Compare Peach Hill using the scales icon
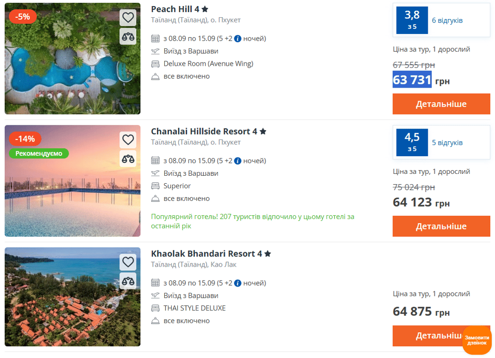Image resolution: width=495 pixels, height=358 pixels. coord(128,36)
